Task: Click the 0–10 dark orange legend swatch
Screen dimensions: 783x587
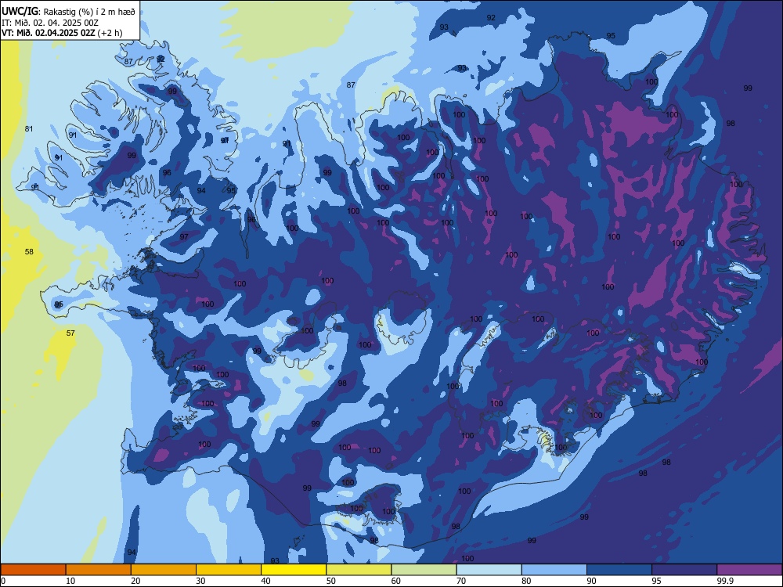Action: [33, 570]
